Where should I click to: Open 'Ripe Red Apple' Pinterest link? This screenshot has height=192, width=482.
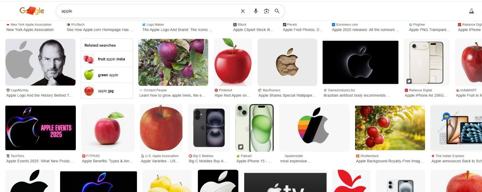[232, 95]
